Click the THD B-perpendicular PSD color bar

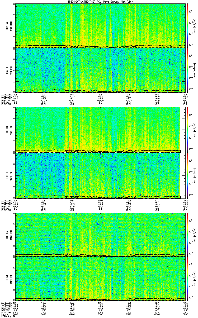(x=187, y=130)
